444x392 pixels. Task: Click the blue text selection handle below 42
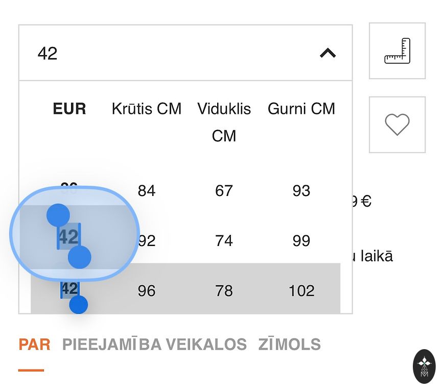click(x=79, y=305)
